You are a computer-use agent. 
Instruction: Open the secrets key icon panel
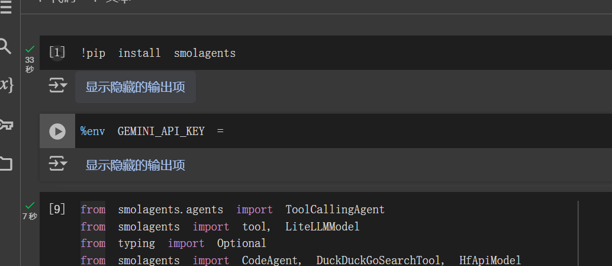[6, 124]
